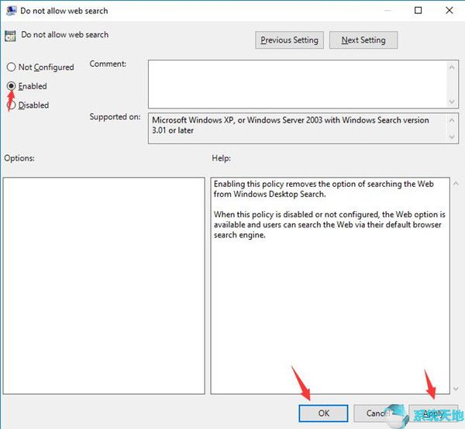Screen dimensions: 465x429
Task: Click the Comment box scroll down arrow
Action: click(452, 102)
